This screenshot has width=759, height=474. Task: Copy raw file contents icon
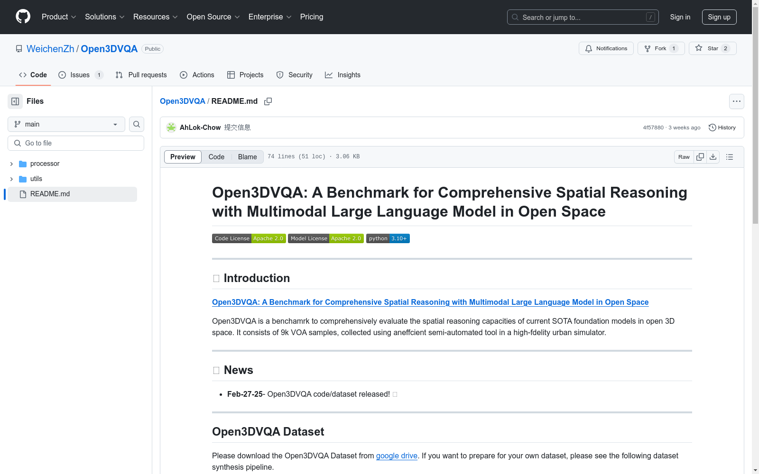(x=700, y=157)
